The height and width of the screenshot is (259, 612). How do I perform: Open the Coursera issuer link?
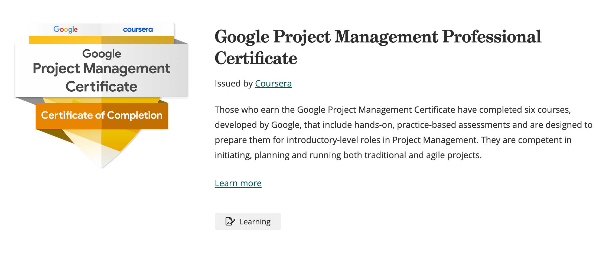click(273, 84)
